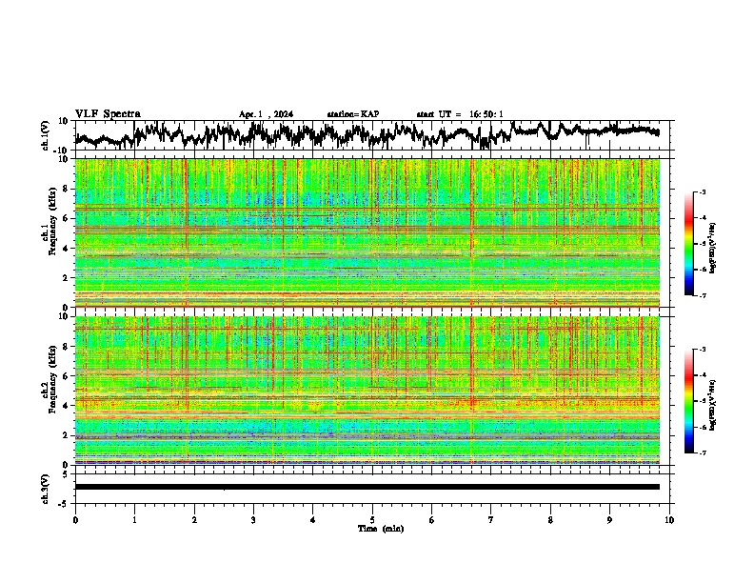Click the ch.2 spectrogram color scale bar
Image resolution: width=754 pixels, height=583 pixels.
689,401
